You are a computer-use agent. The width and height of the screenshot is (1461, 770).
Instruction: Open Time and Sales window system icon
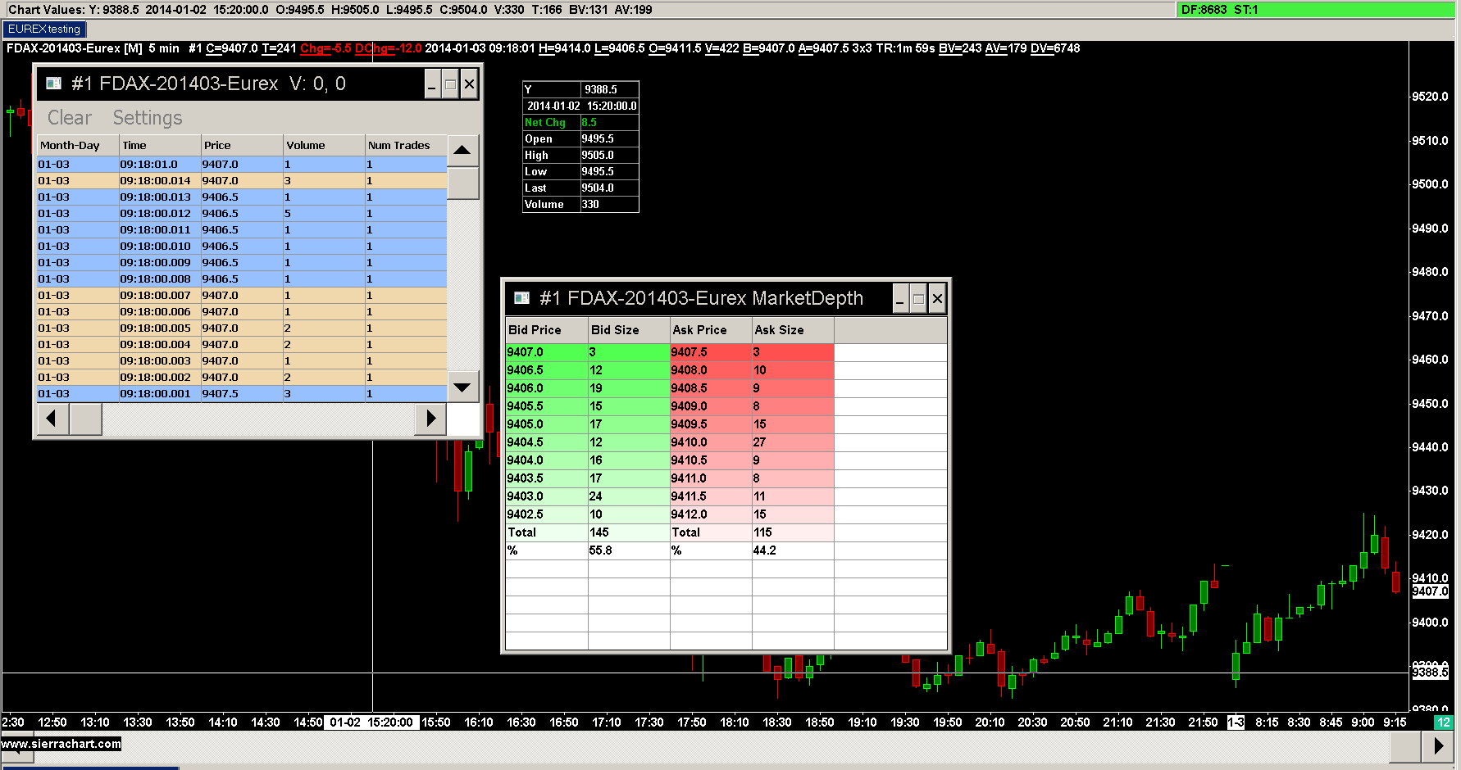tap(54, 84)
